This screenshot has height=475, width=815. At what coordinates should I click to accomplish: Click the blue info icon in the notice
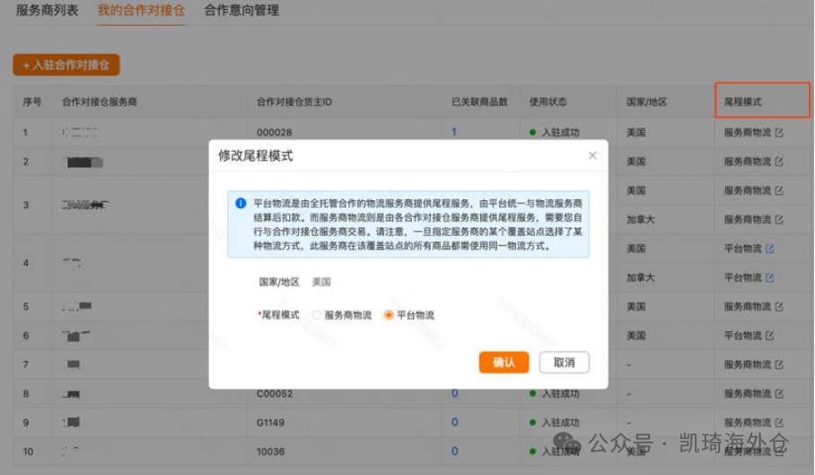coord(241,203)
